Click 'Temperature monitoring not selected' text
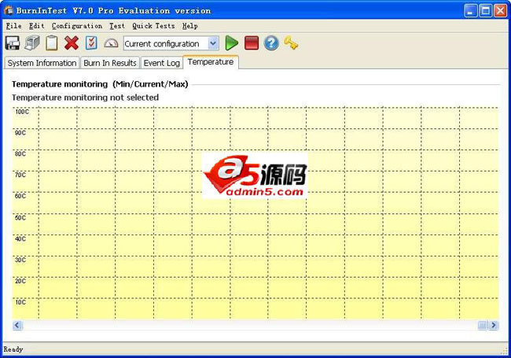Screen dimensions: 511x358 click(86, 98)
